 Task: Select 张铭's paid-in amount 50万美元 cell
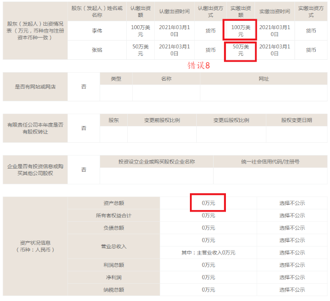point(241,50)
